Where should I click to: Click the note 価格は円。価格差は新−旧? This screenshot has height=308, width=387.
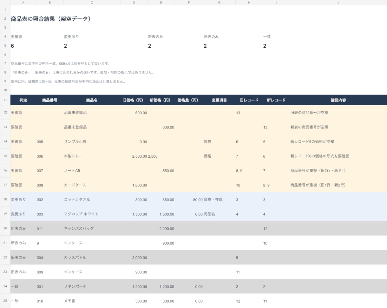68,82
